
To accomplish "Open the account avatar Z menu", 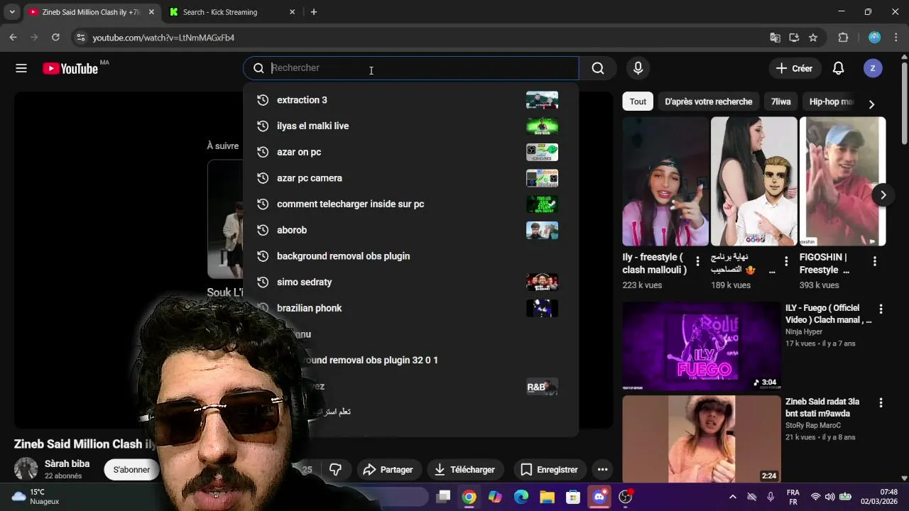I will (873, 68).
